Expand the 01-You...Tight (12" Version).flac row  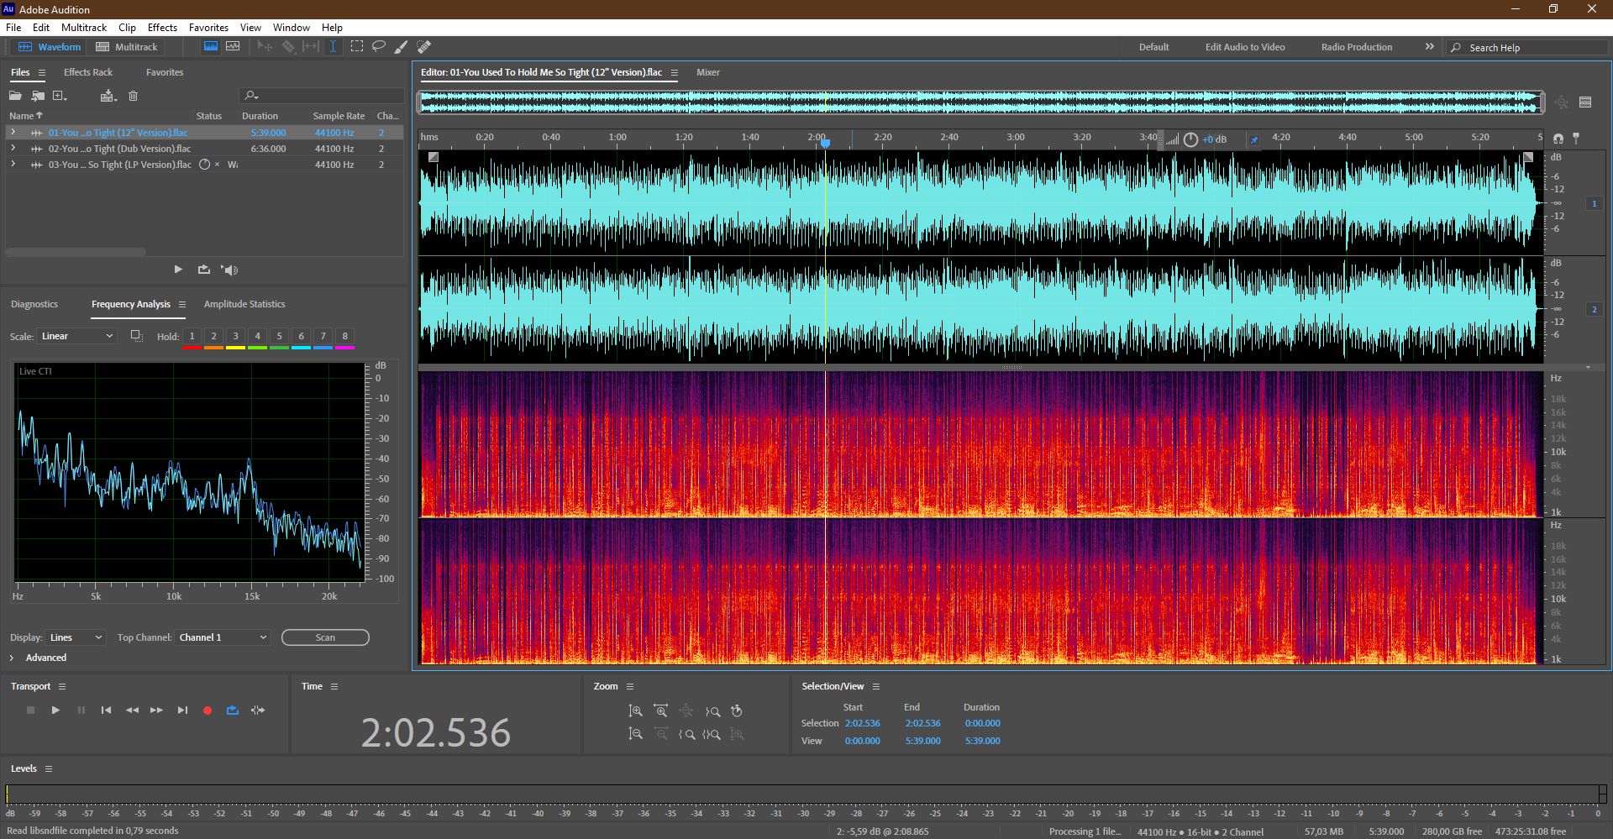pos(13,133)
